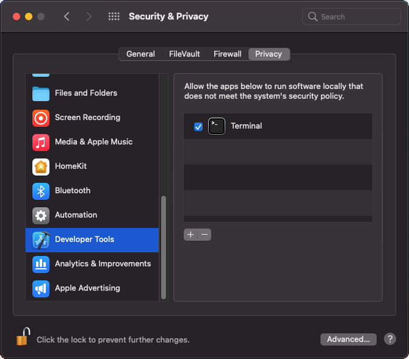Remove an app with the minus button
This screenshot has height=359, width=409.
204,235
